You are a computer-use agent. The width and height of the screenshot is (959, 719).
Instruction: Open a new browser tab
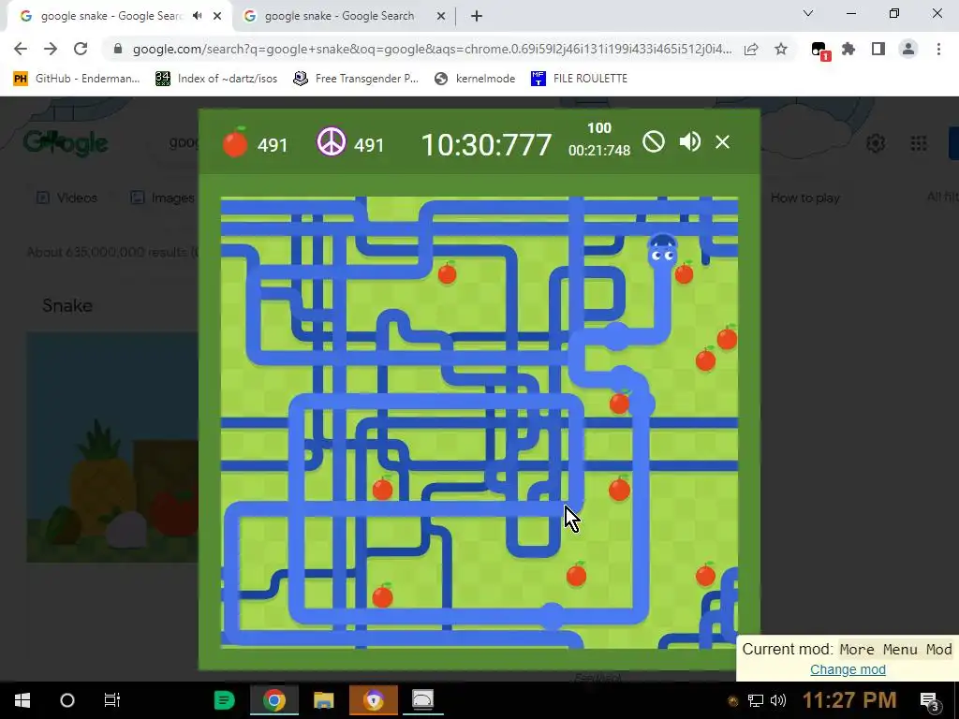coord(477,16)
